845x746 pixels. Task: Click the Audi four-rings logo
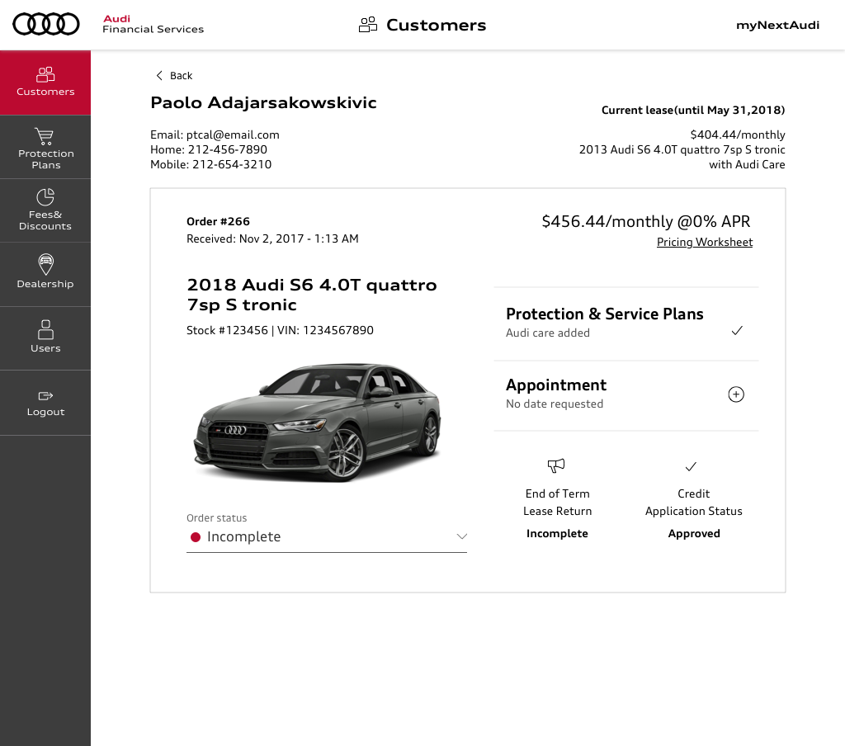(46, 24)
